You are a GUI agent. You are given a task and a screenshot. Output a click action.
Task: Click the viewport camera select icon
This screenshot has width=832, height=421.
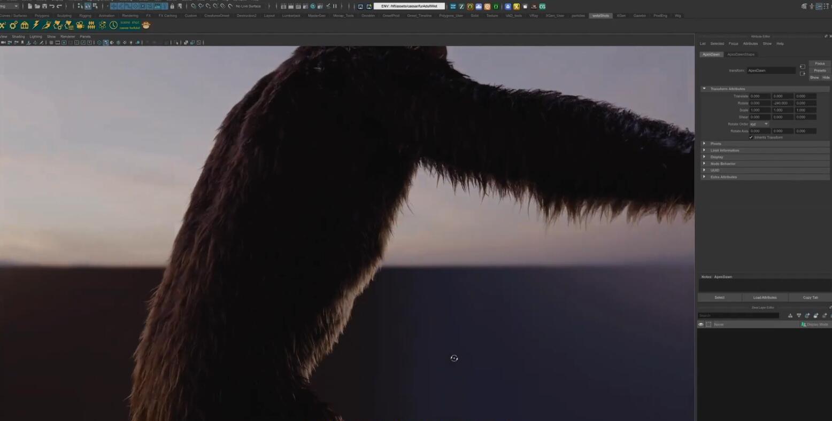3,43
